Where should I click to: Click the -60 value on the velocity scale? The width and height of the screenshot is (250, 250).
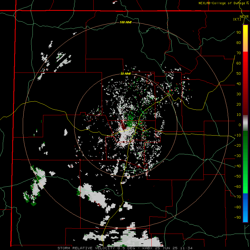tap(237, 187)
